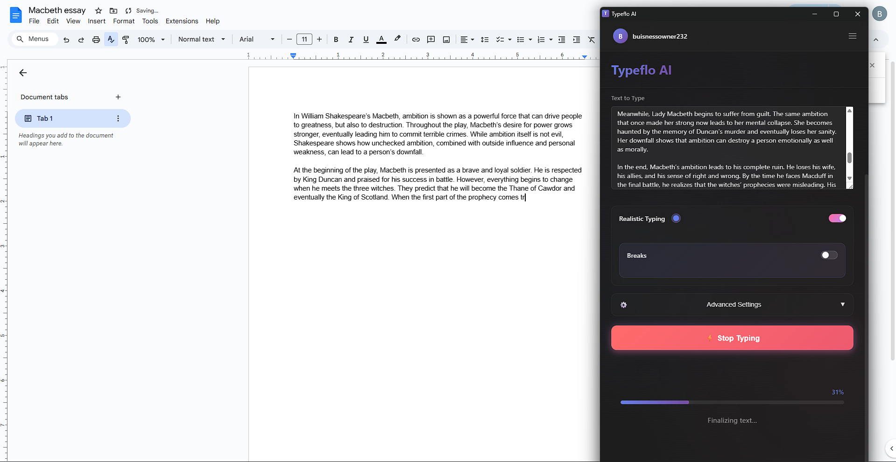Screen dimensions: 896x462
Task: Toggle italic formatting in toolbar
Action: [x=351, y=40]
